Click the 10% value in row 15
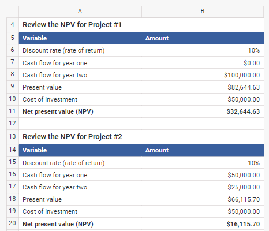269x231 pixels. [203, 163]
